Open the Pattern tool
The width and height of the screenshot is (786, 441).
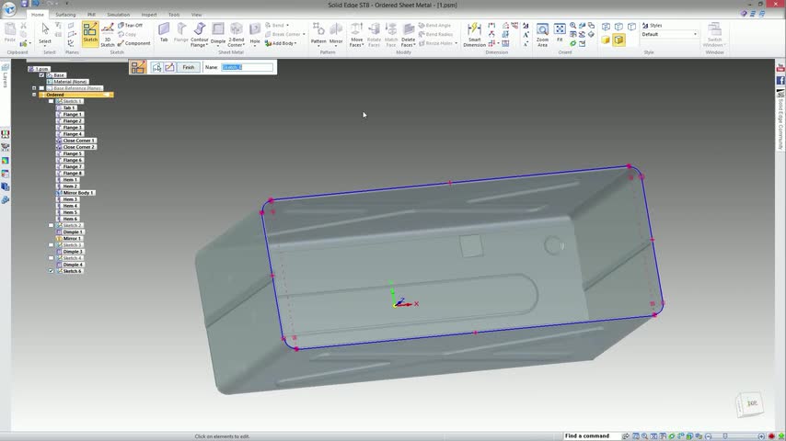click(318, 33)
